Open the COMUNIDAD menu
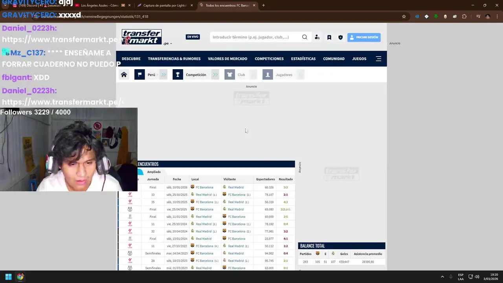The width and height of the screenshot is (503, 283). [x=334, y=59]
